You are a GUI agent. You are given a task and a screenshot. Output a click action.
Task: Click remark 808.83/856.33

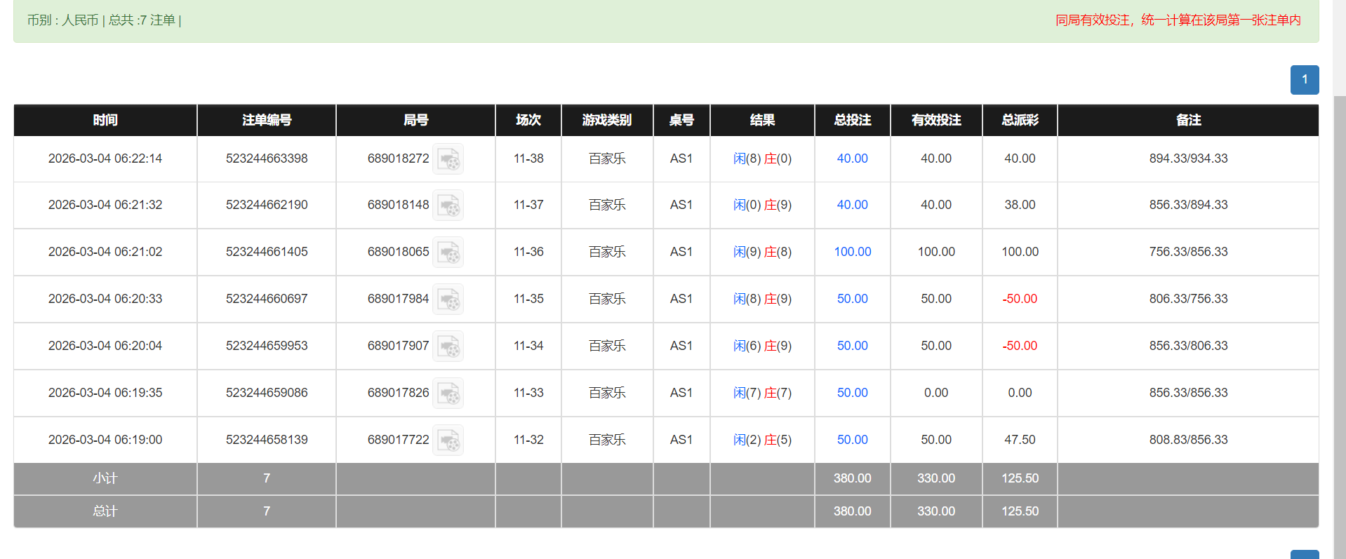click(x=1188, y=440)
